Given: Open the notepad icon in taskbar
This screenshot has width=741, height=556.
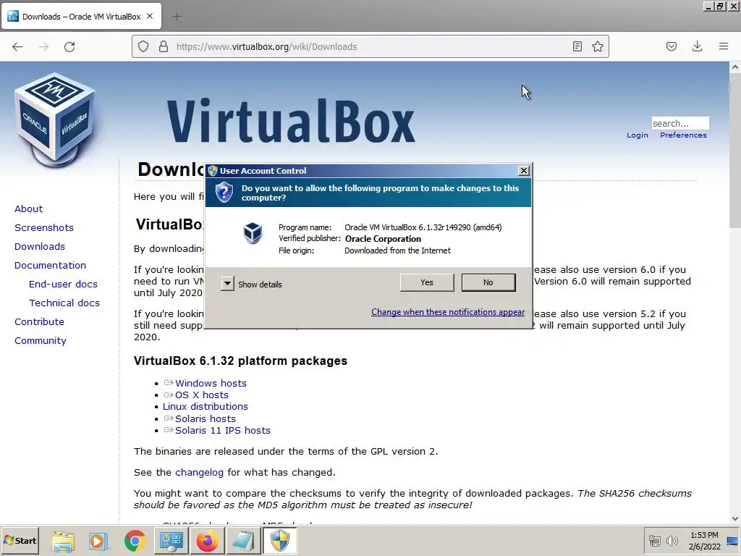Looking at the screenshot, I should coord(243,541).
